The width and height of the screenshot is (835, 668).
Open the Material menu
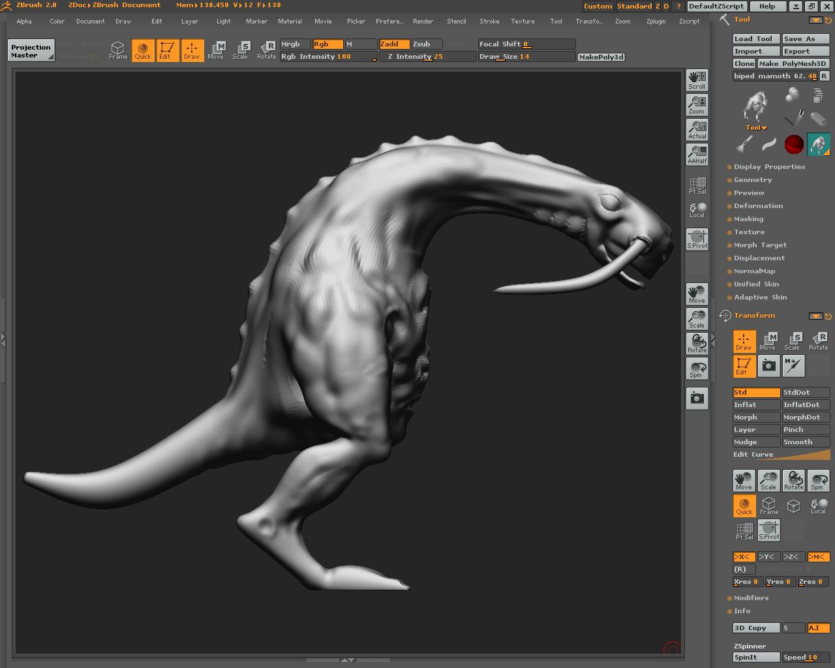click(290, 22)
